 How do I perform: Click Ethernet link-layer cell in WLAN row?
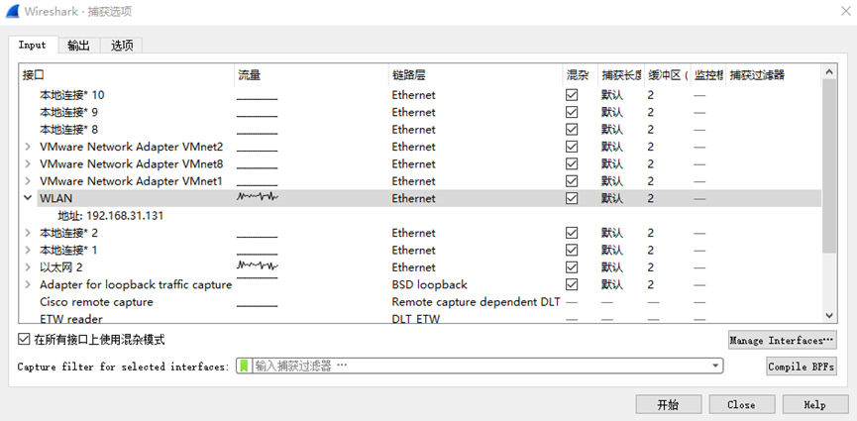[414, 198]
